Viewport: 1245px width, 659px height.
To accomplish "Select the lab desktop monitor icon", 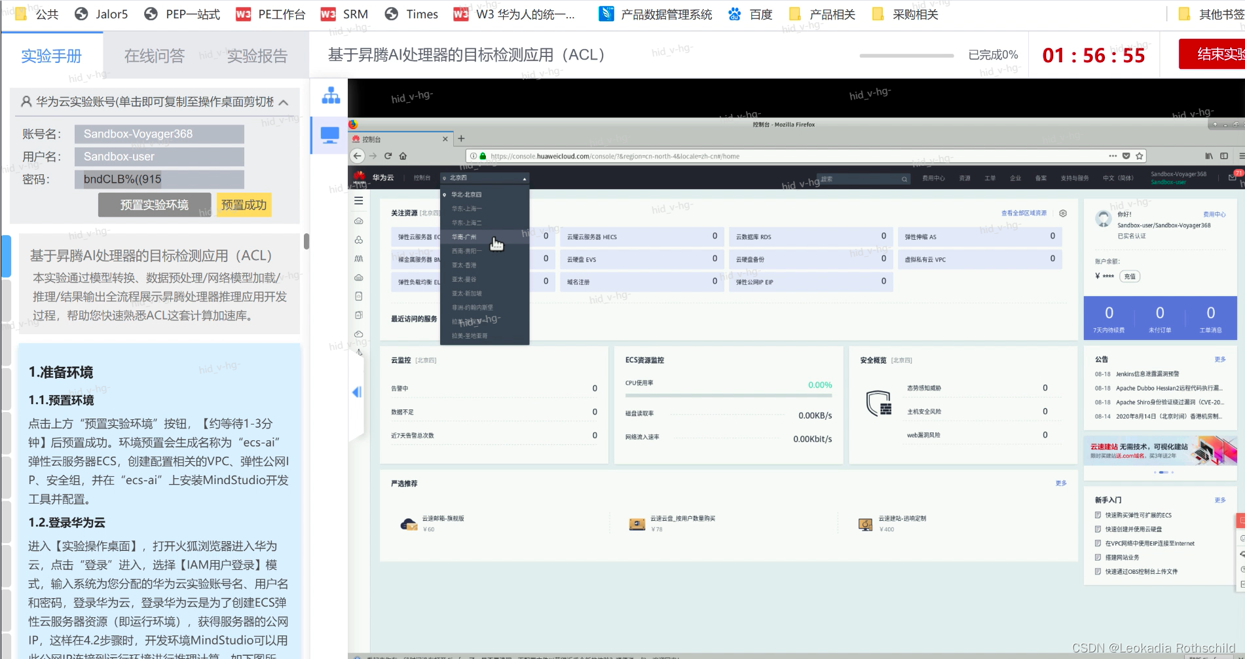I will point(330,136).
